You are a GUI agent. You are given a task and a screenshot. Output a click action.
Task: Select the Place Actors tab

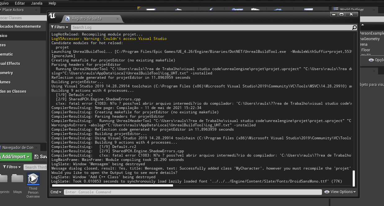pyautogui.click(x=19, y=10)
